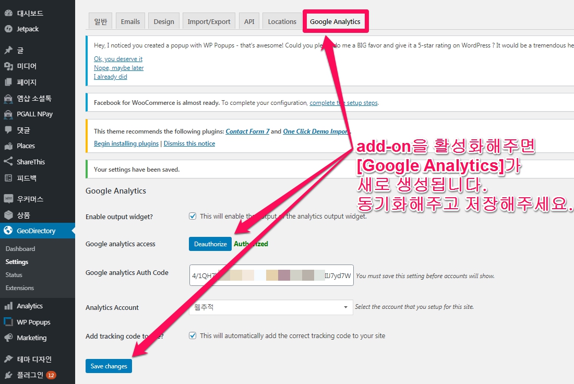Screen dimensions: 574x384
Task: Click 'Dismiss this notice' link
Action: point(189,143)
